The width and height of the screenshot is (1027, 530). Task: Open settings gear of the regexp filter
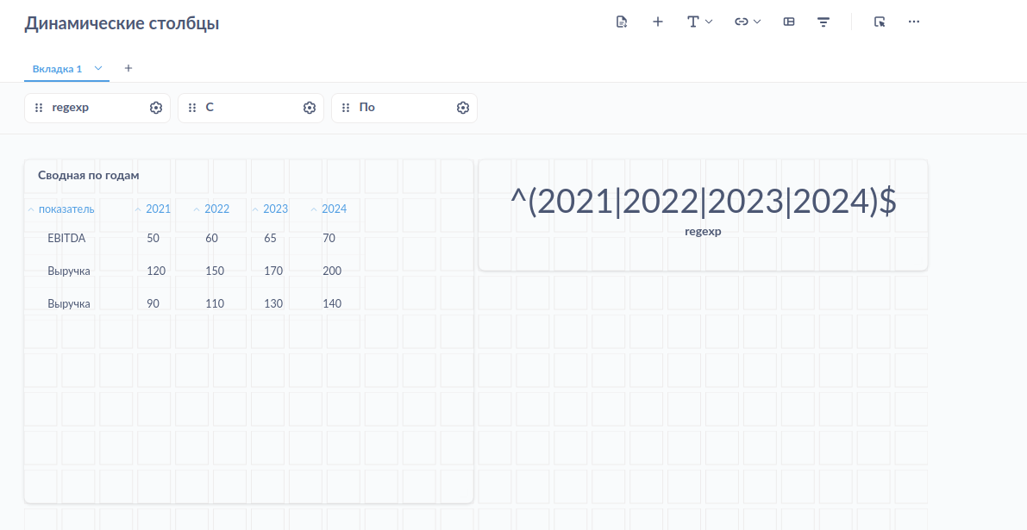156,108
